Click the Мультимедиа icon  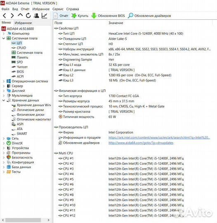tap(9, 95)
